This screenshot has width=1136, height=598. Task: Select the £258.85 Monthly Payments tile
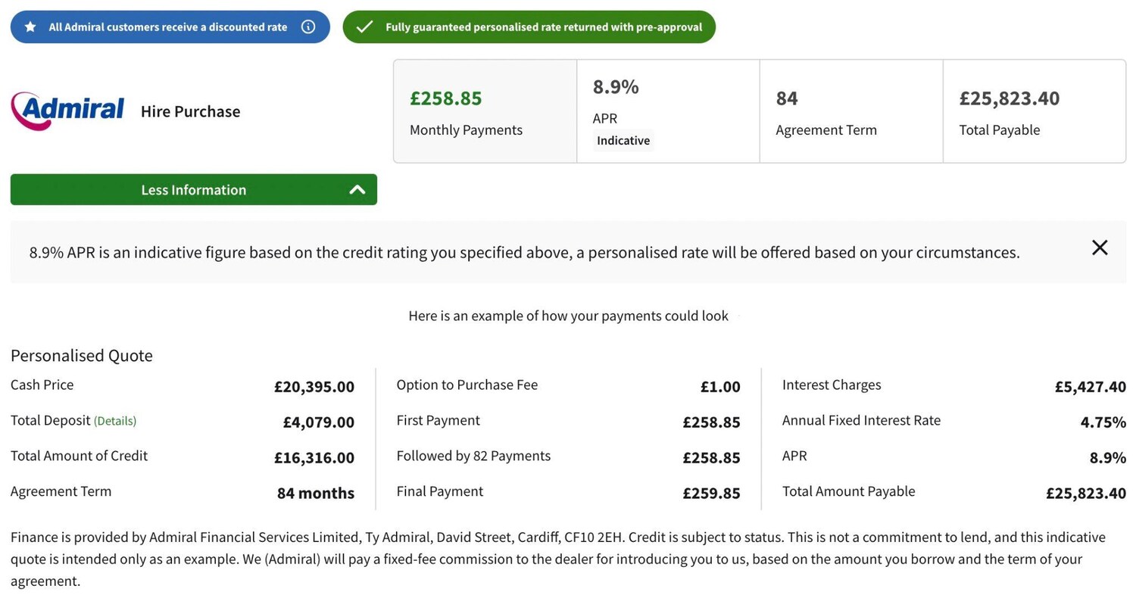(485, 111)
